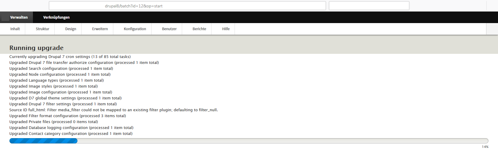Image resolution: width=498 pixels, height=163 pixels.
Task: Click the 14% progress percentage label
Action: click(x=485, y=147)
